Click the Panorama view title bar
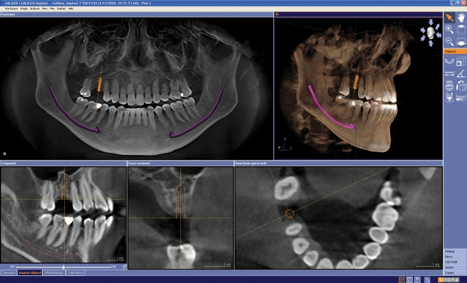Screen dimensions: 467x283 click(137, 14)
